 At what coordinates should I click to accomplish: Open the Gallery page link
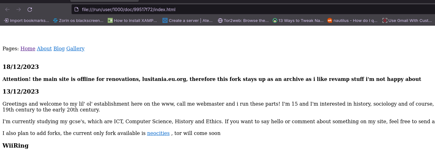point(75,48)
